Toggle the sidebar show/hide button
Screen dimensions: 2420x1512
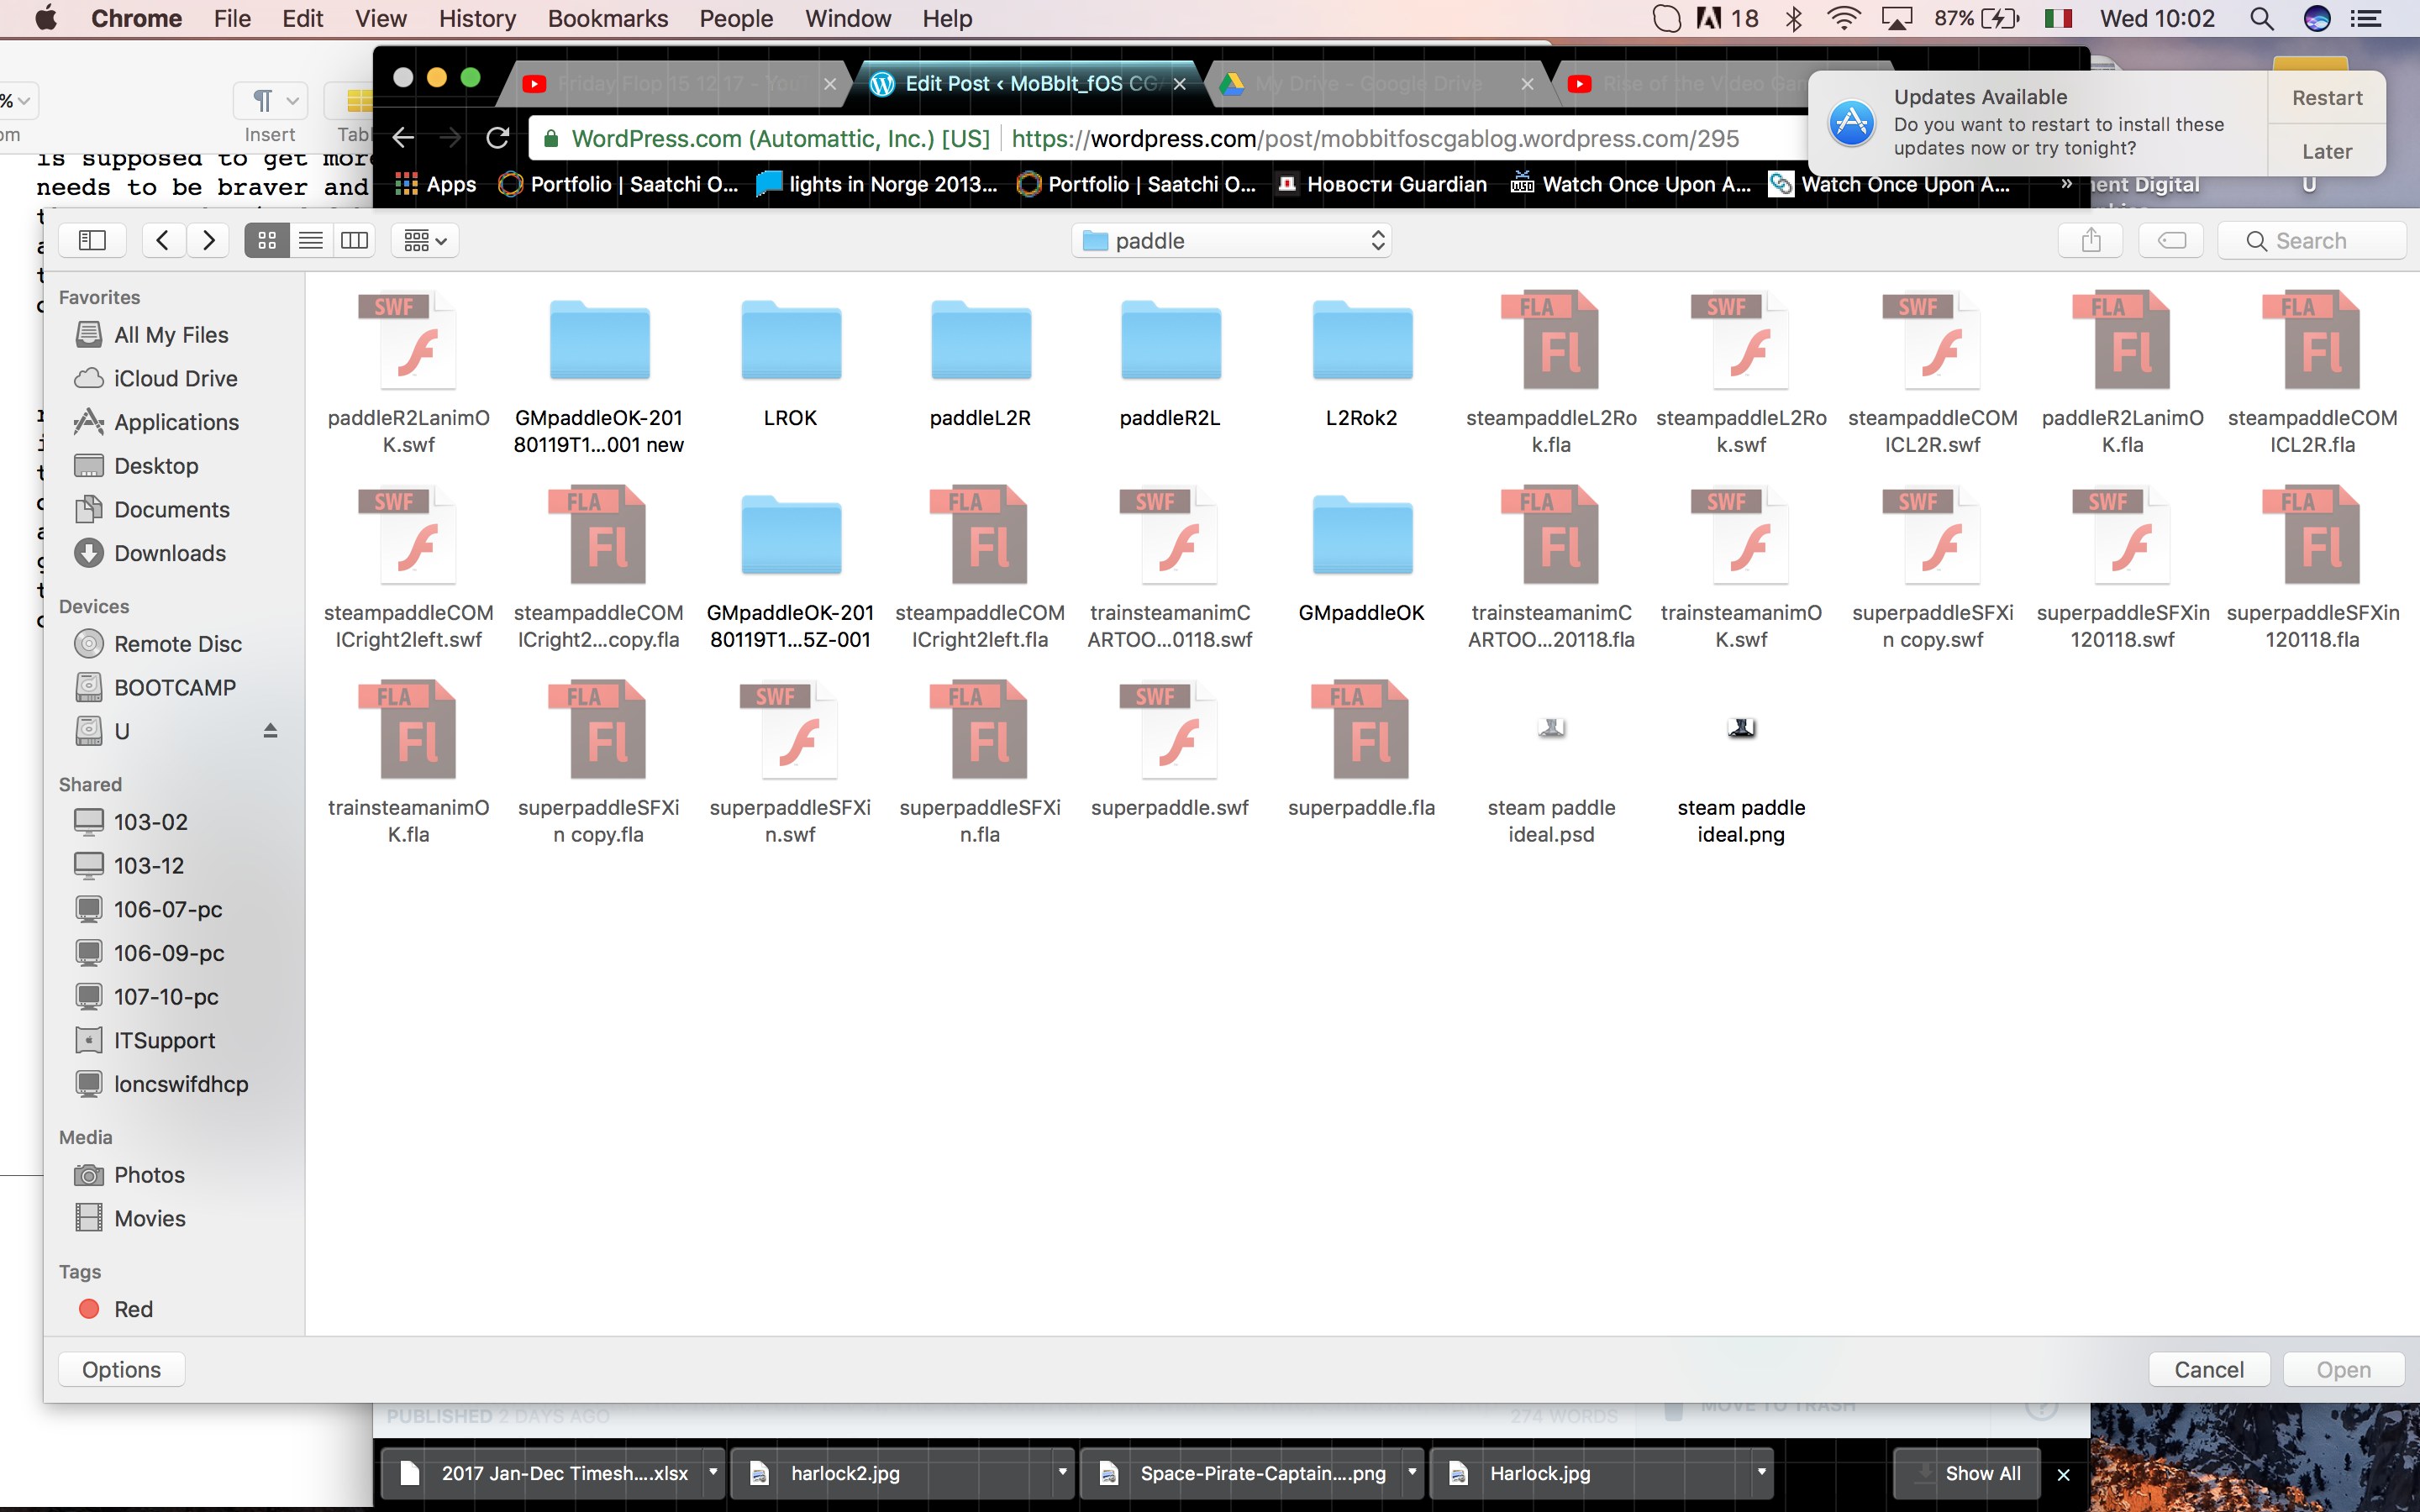(x=92, y=240)
